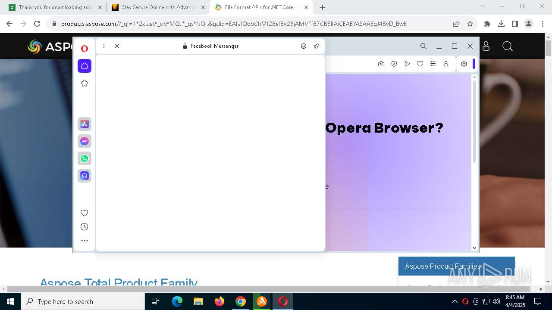Toggle Chrome side panel
Viewport: 552px width, 310px height.
coord(515,24)
